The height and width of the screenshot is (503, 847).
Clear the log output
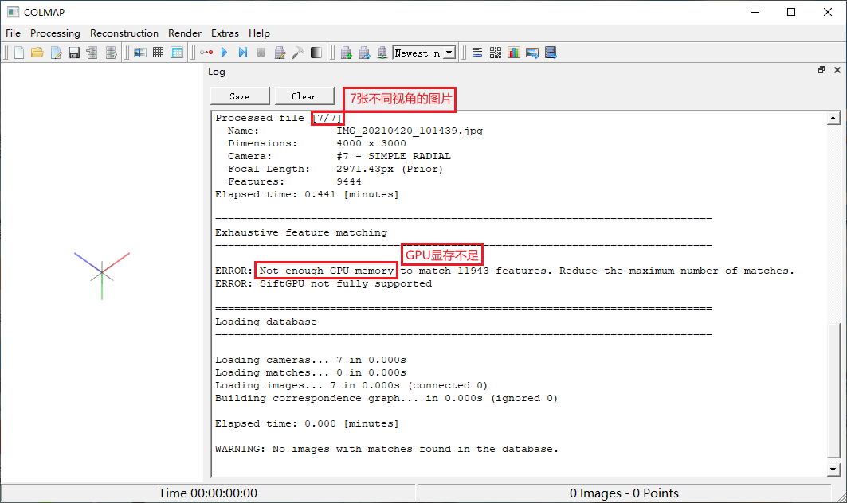[304, 96]
